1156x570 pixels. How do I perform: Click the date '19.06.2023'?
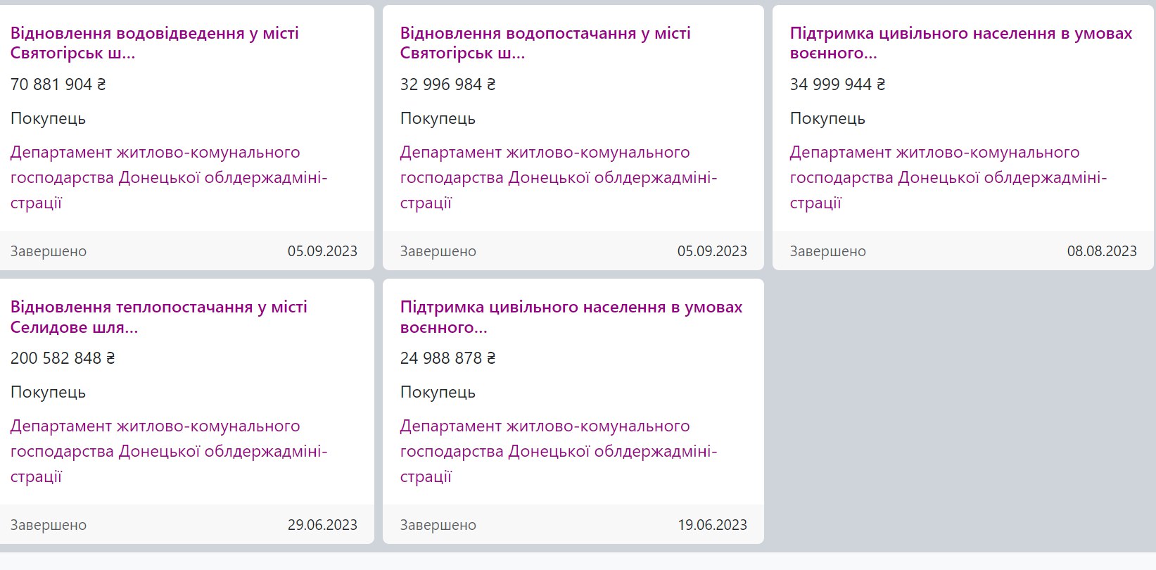click(712, 525)
